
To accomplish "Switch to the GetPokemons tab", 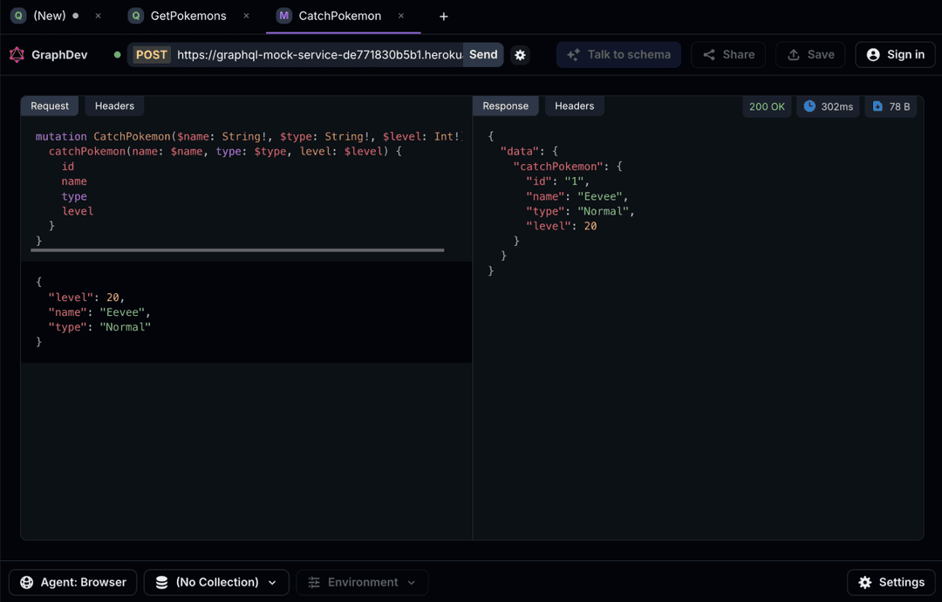I will pos(188,17).
